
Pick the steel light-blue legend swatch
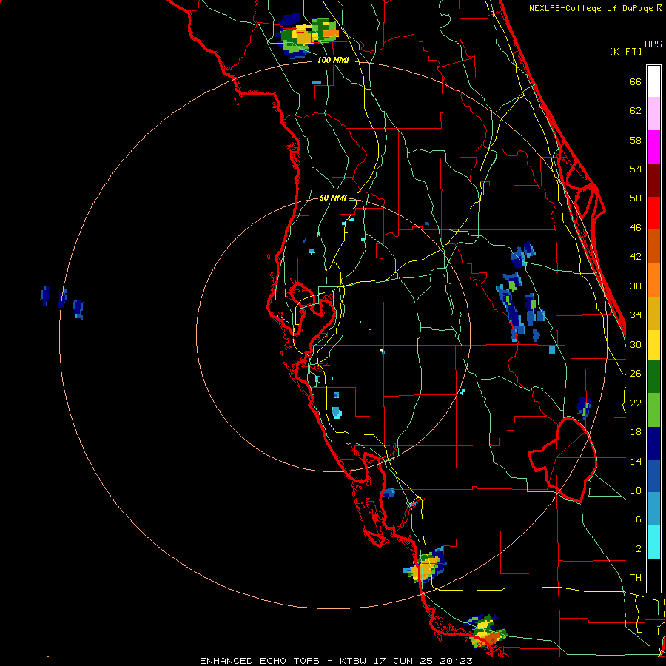coord(653,509)
